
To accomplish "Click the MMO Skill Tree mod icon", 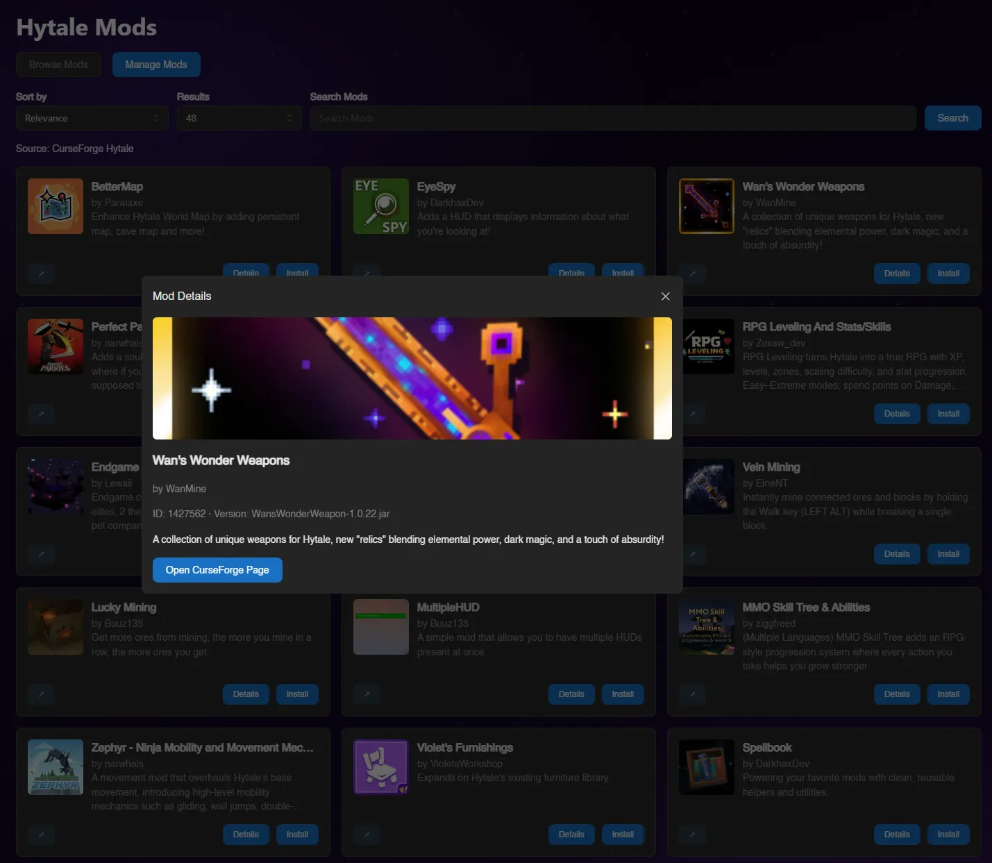I will pyautogui.click(x=707, y=627).
